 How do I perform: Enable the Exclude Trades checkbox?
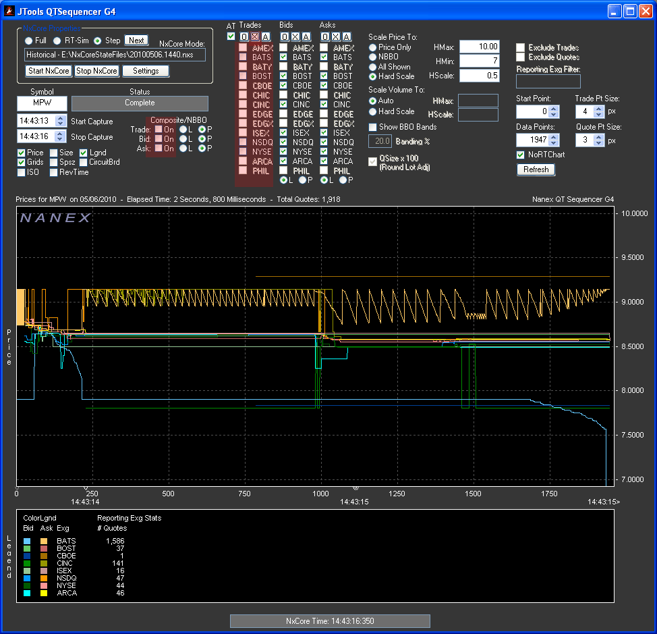point(521,48)
